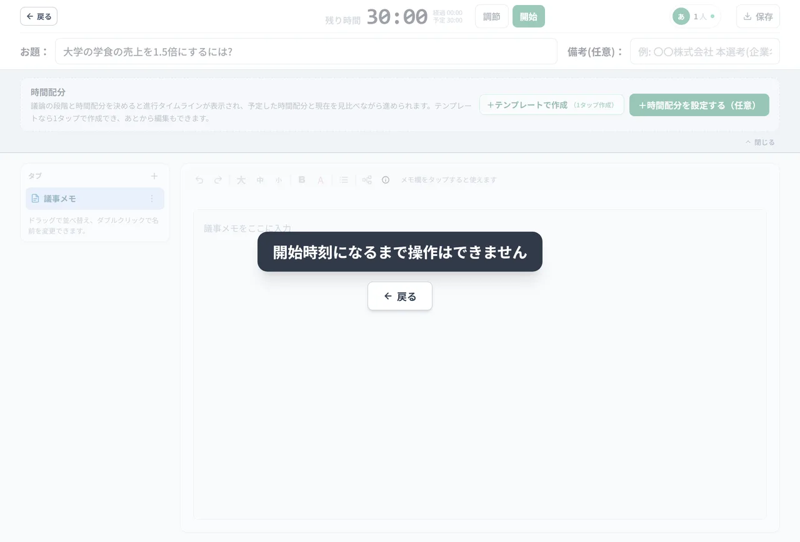
Task: Select large text size 大
Action: click(x=241, y=180)
